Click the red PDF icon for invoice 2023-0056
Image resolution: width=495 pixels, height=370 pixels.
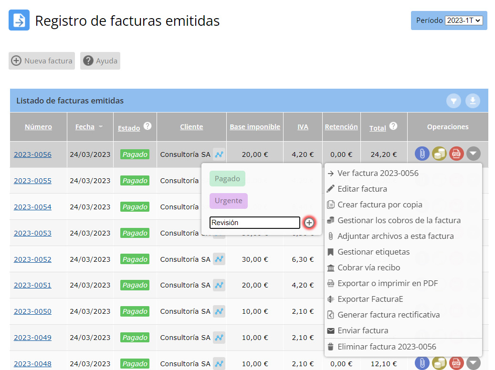(x=456, y=154)
